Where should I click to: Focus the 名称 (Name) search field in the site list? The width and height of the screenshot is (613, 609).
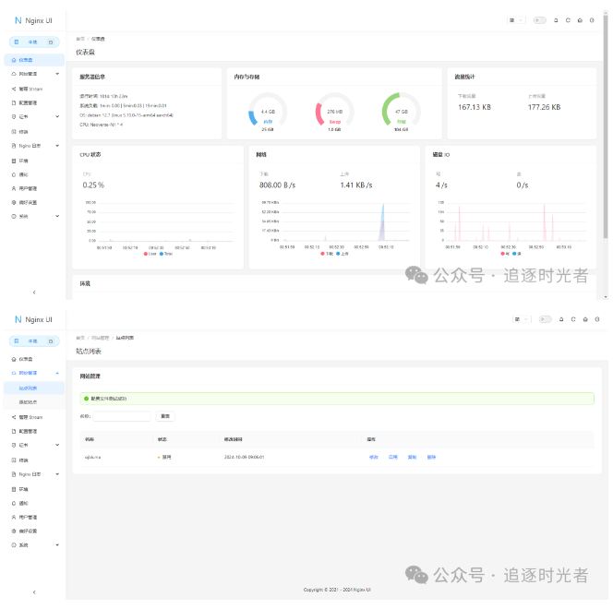[122, 416]
